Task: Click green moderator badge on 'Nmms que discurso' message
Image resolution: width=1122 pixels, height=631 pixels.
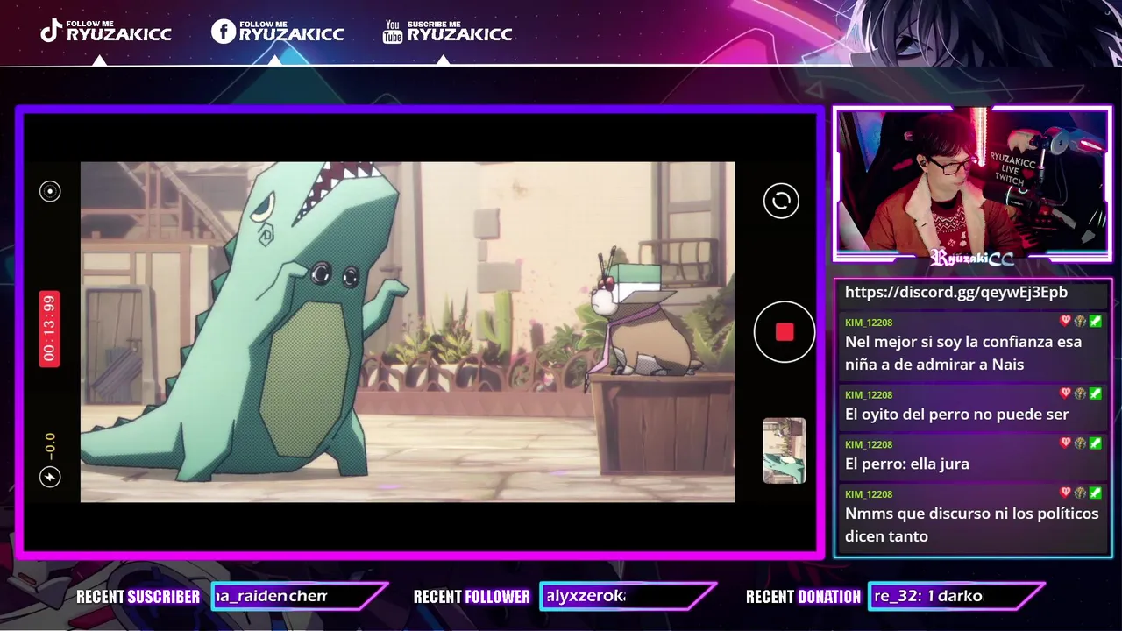Action: [x=1096, y=493]
